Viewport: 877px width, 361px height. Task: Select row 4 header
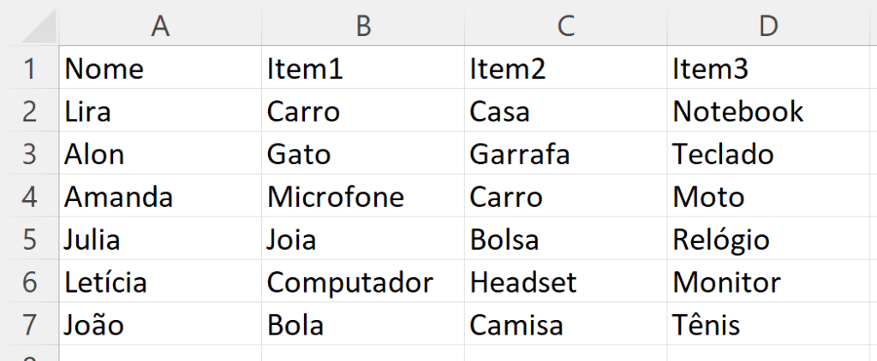[x=29, y=196]
